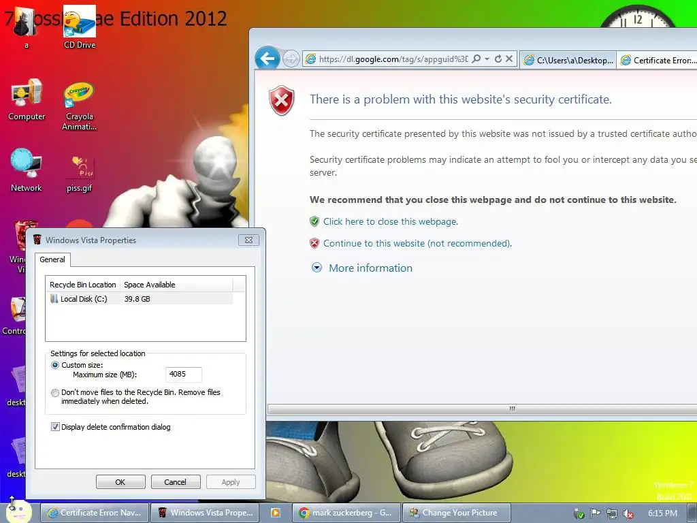Screen dimensions: 697x523
Task: Click the Start orb on taskbar
Action: click(18, 512)
